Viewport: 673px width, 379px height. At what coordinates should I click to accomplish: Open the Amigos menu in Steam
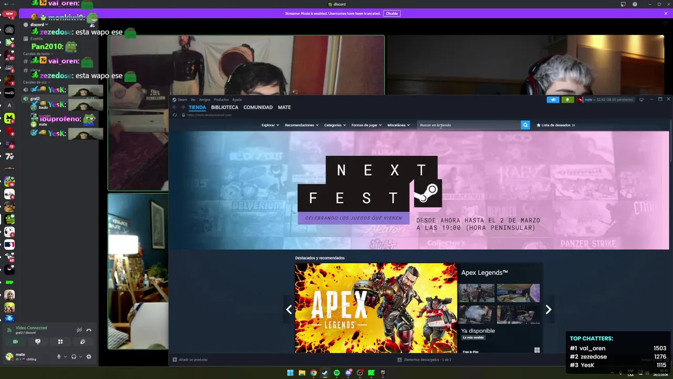[x=205, y=99]
